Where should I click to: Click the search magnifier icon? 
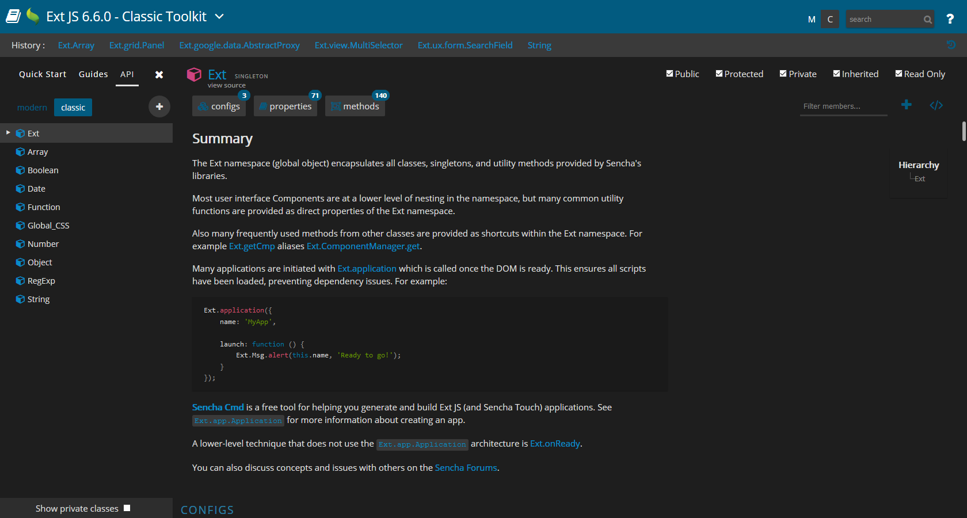(927, 19)
